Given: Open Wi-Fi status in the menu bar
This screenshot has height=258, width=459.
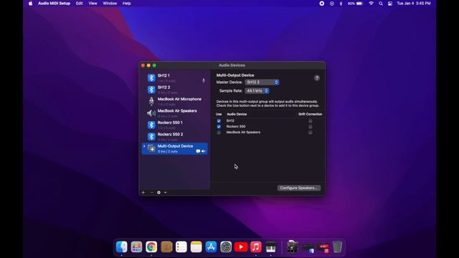Looking at the screenshot, I should (372, 4).
